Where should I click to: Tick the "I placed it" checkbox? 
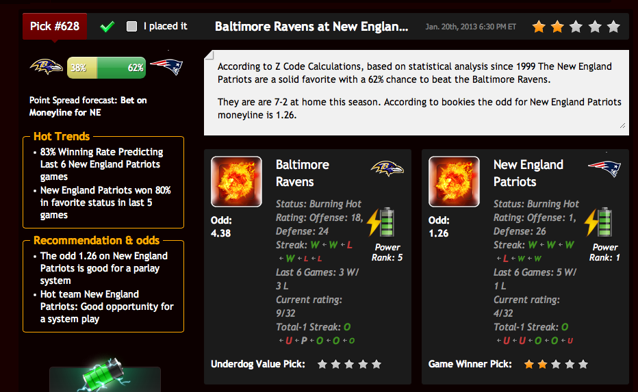pyautogui.click(x=131, y=27)
